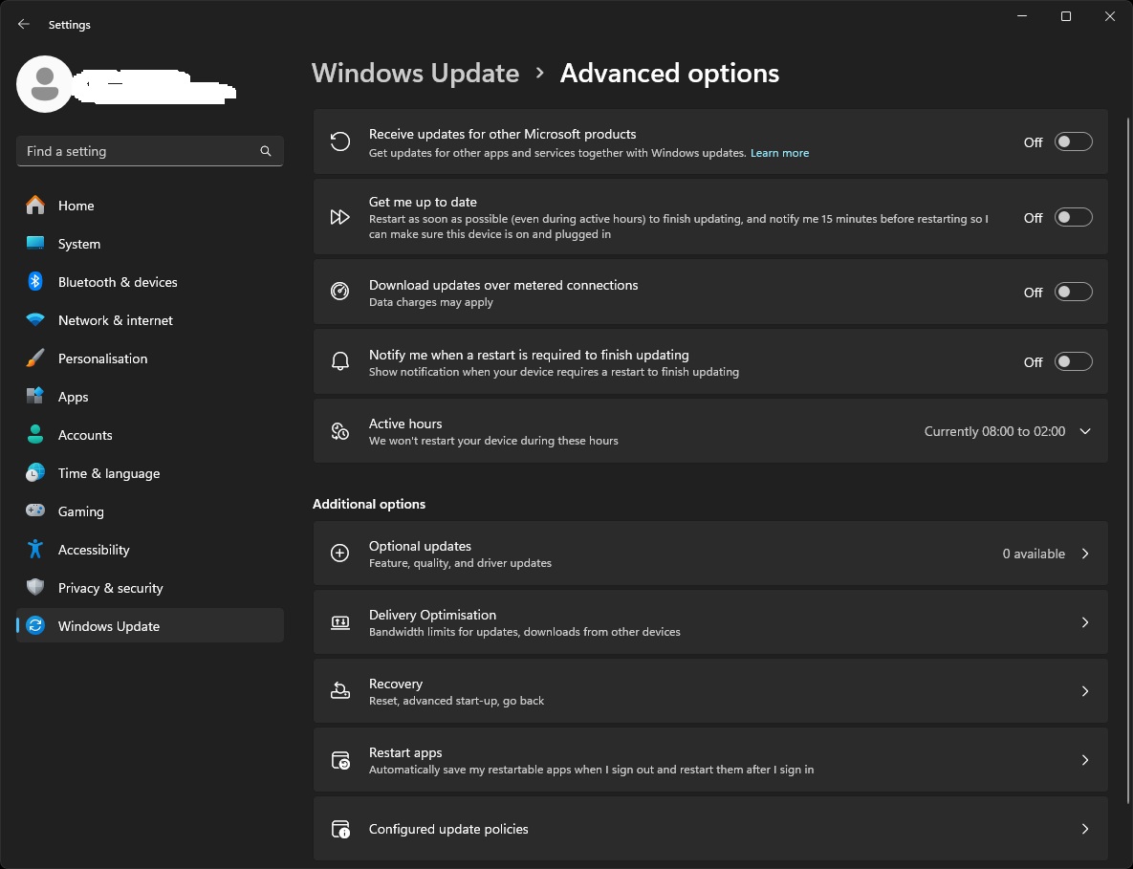
Task: Select Personalisation in the sidebar
Action: pyautogui.click(x=149, y=358)
